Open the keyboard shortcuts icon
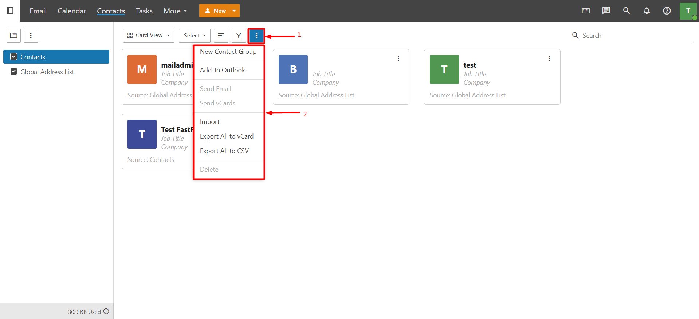The width and height of the screenshot is (699, 319). click(586, 11)
